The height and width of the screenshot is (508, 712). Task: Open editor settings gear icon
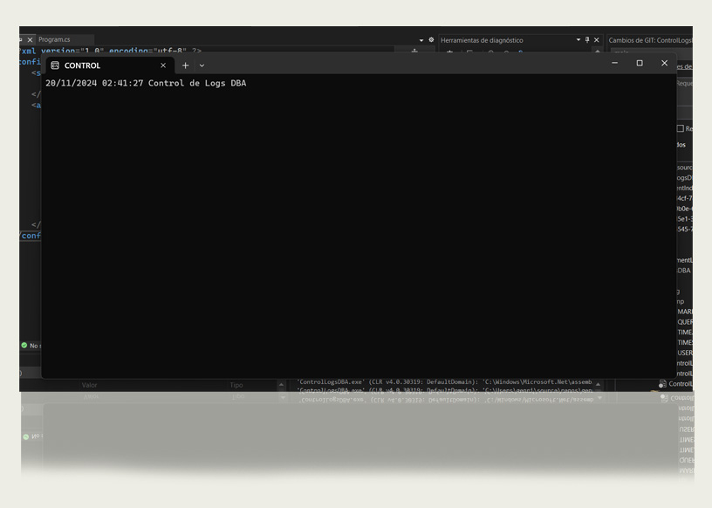click(x=431, y=40)
